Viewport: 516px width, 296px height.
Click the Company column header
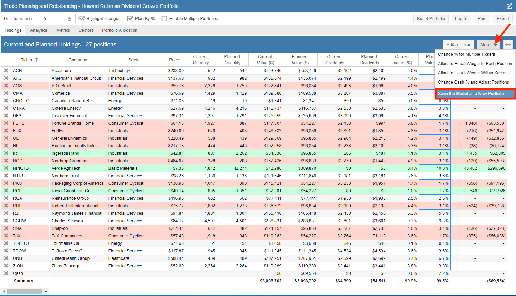78,60
